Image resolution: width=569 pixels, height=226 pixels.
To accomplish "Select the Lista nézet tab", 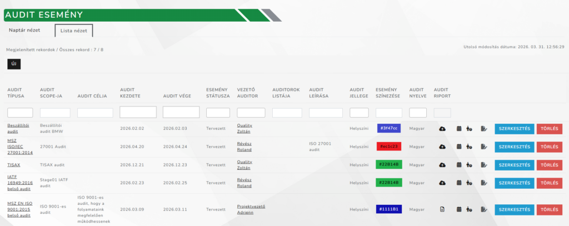I will (x=74, y=31).
